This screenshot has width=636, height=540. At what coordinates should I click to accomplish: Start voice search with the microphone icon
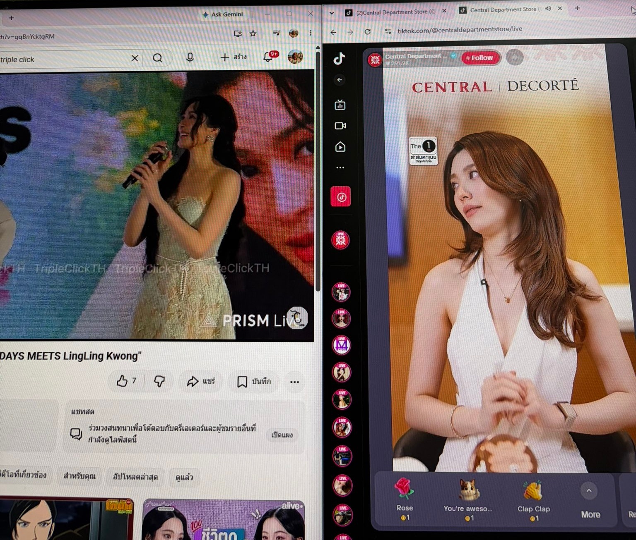[x=190, y=57]
